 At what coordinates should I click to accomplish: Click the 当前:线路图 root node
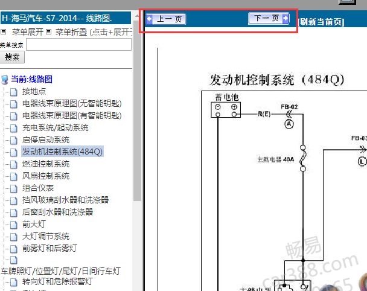pyautogui.click(x=31, y=79)
